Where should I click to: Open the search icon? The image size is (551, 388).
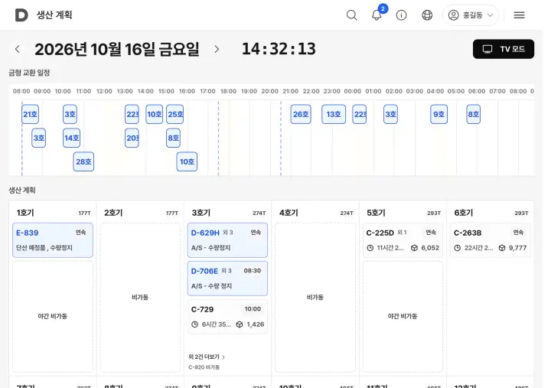click(x=352, y=15)
